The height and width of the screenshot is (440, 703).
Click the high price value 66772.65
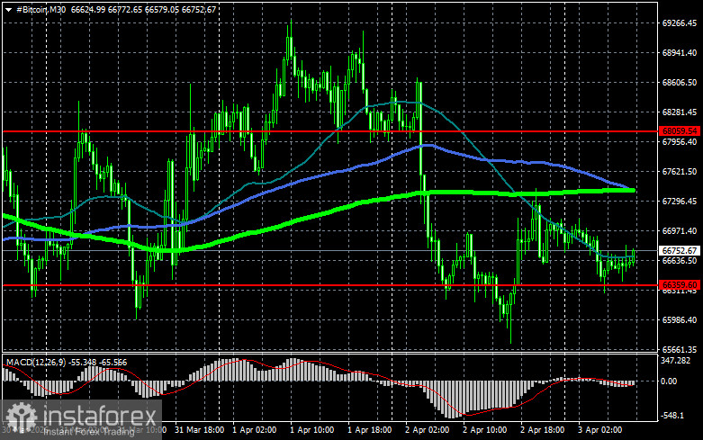pos(124,9)
